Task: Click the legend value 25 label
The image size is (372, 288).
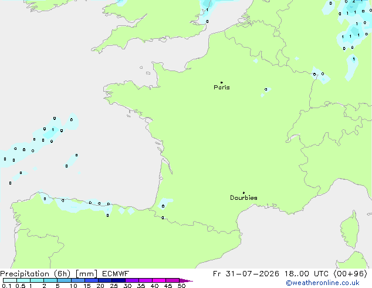Action: 114,286
